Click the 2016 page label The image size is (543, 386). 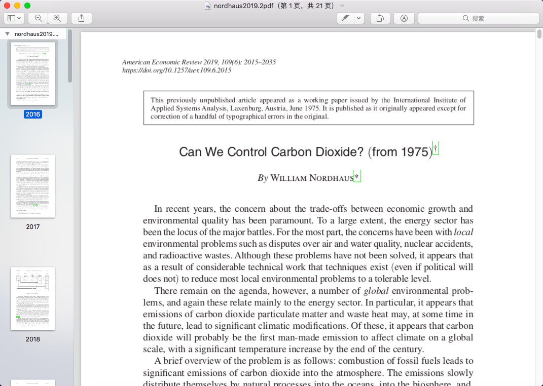32,114
